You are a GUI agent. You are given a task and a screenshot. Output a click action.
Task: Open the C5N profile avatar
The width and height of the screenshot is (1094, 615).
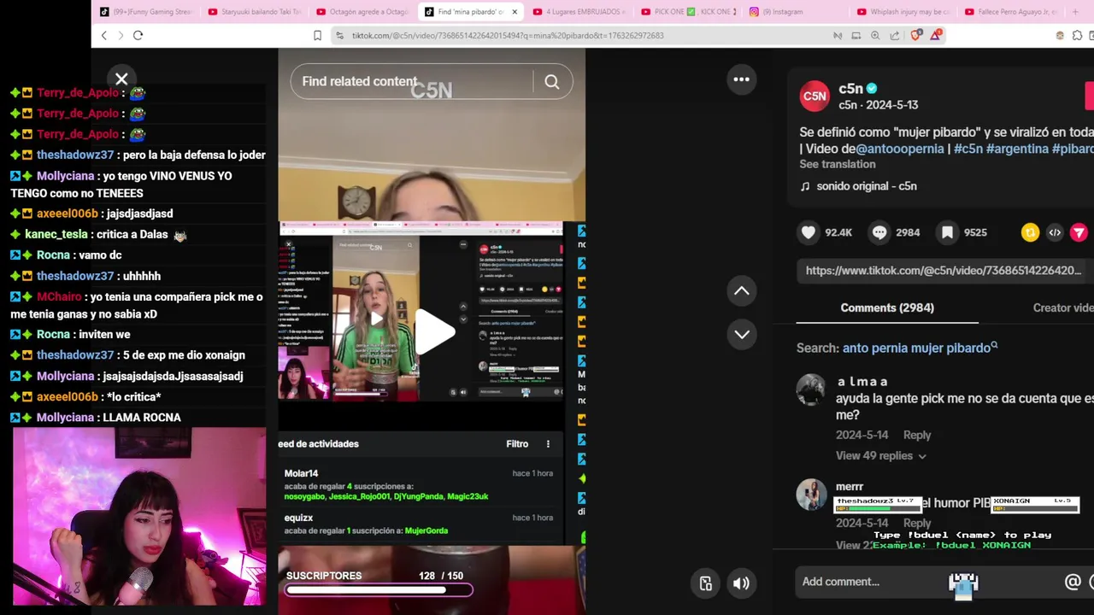pyautogui.click(x=815, y=97)
